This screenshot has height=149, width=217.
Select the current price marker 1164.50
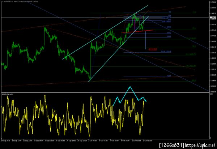213,17
